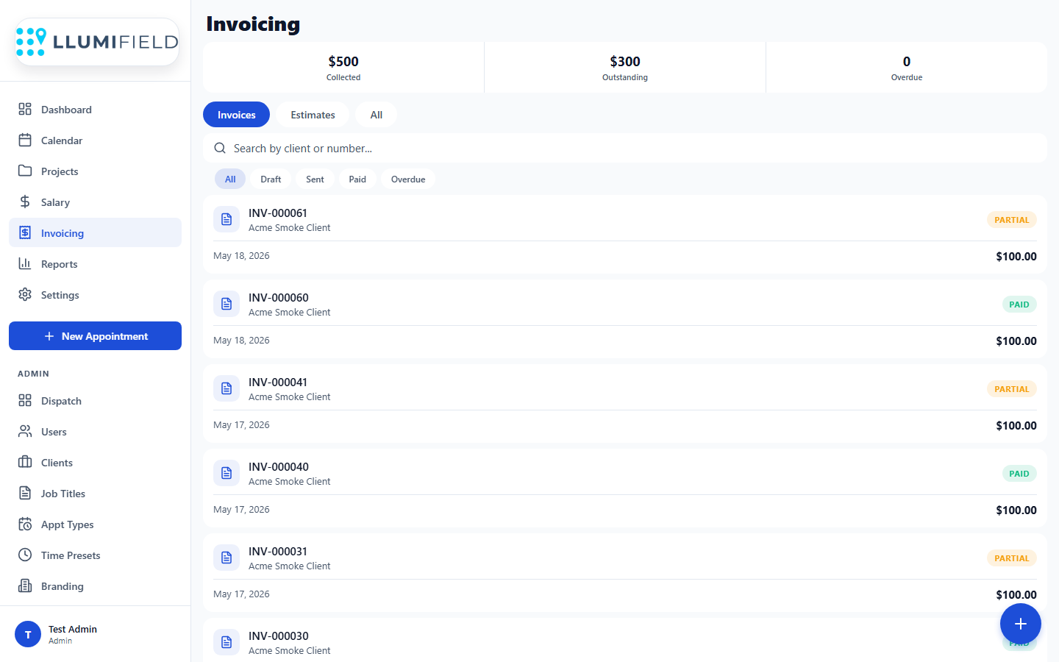Screen dimensions: 1059x662
Task: Open invoice INV-000060
Action: (625, 318)
